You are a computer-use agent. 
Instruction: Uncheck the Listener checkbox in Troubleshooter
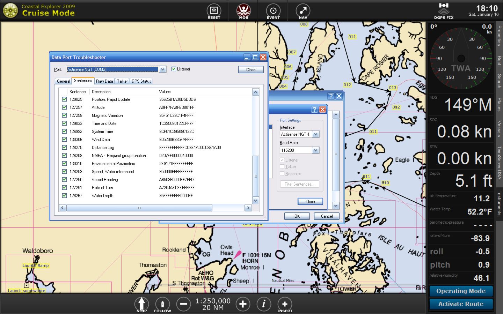tap(174, 69)
